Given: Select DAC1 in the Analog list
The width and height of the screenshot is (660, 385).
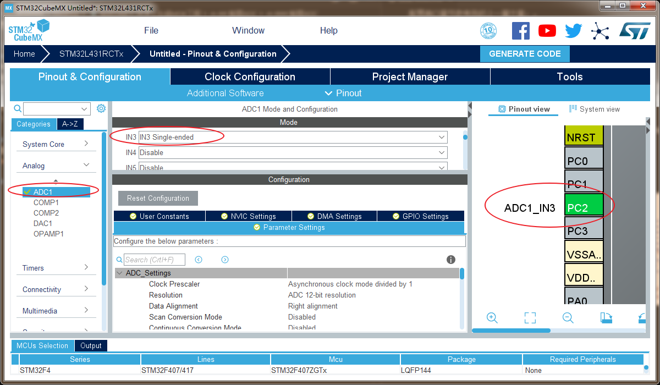Looking at the screenshot, I should tap(43, 223).
